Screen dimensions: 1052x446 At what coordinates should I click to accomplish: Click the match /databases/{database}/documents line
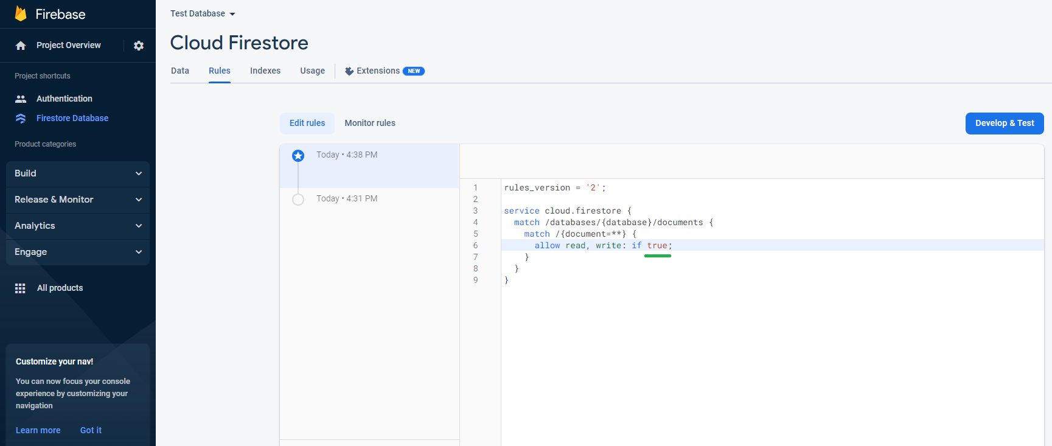[613, 222]
